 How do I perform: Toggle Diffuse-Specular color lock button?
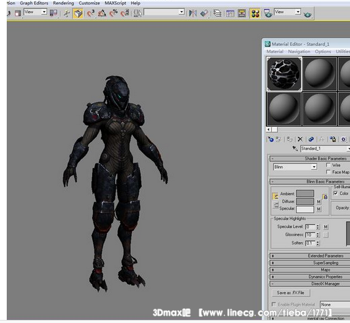click(276, 205)
